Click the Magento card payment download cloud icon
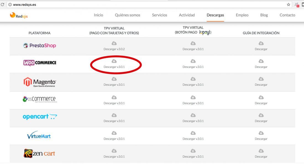This screenshot has width=304, height=164. click(114, 79)
